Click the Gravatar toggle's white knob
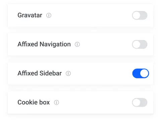This screenshot has width=161, height=120. click(136, 15)
